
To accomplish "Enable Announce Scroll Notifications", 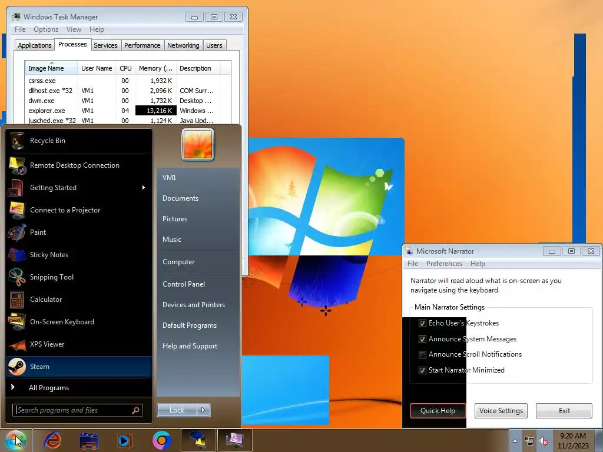I will (422, 354).
